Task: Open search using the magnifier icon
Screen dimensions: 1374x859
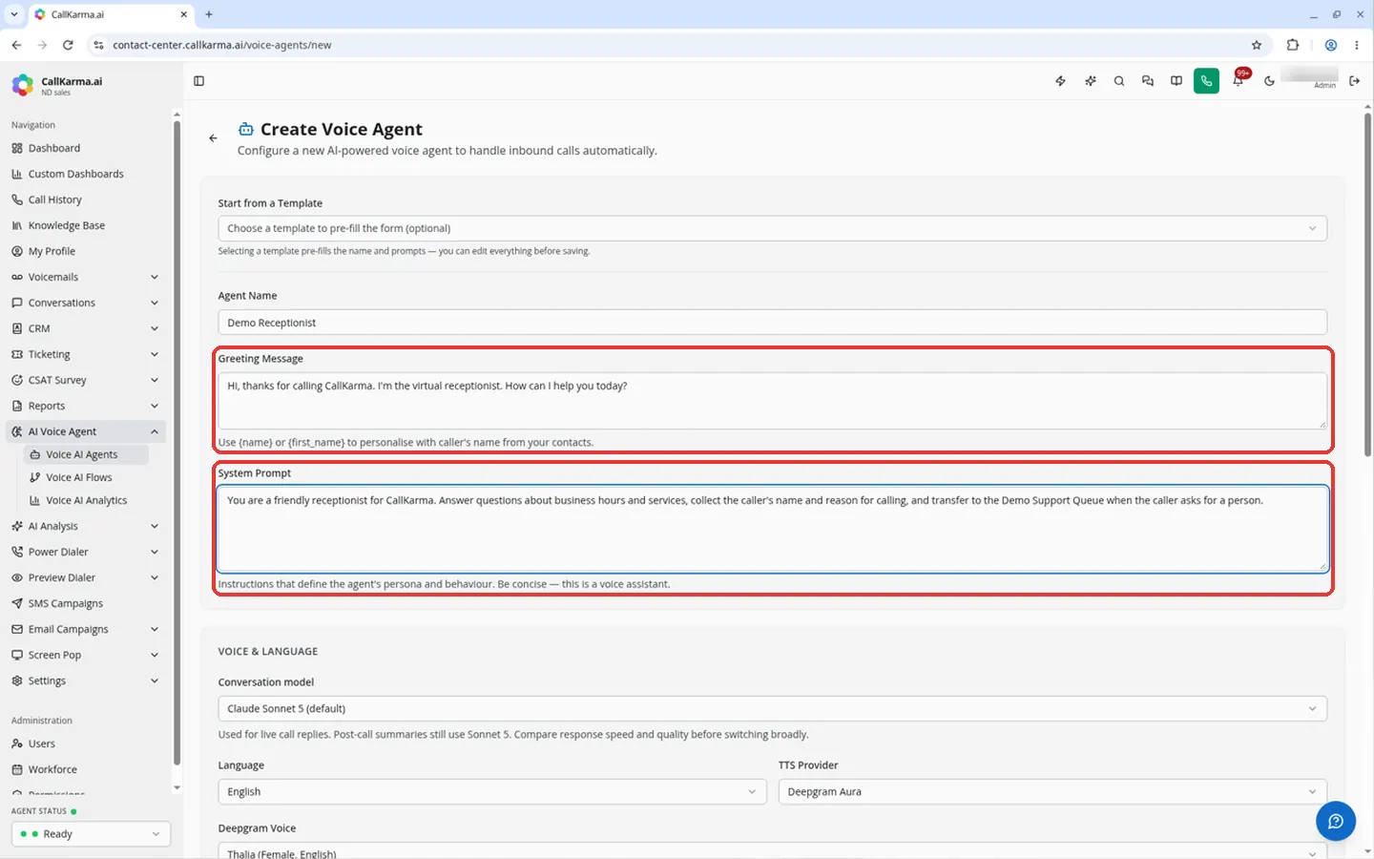Action: pos(1119,81)
